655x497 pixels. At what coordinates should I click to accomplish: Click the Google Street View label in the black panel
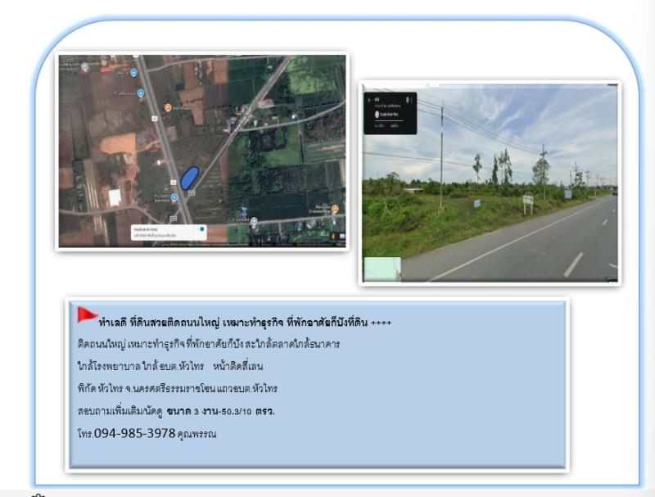coord(389,114)
